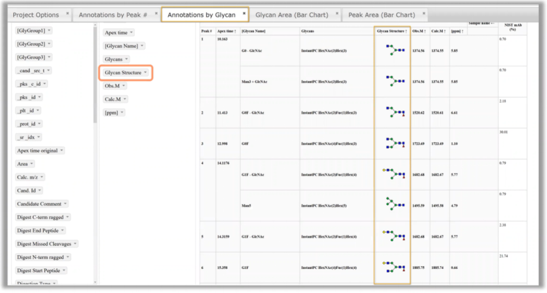
Task: Sort by the Glycan Structure column header
Action: click(392, 31)
